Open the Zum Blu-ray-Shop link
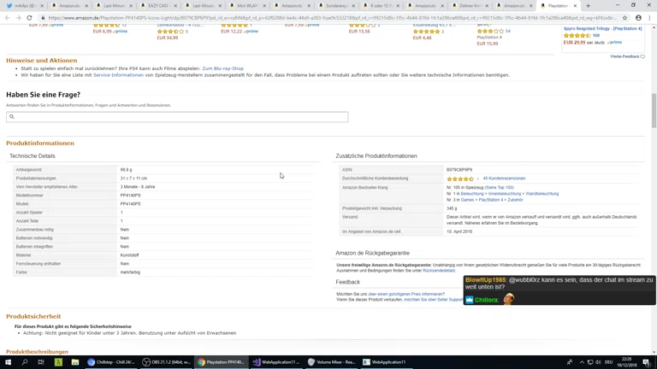 click(222, 68)
